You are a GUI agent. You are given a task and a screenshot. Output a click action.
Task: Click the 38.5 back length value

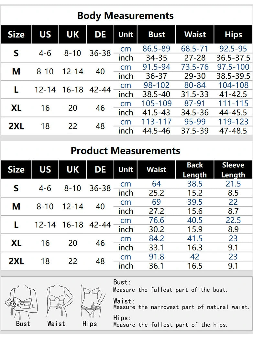[x=195, y=184]
